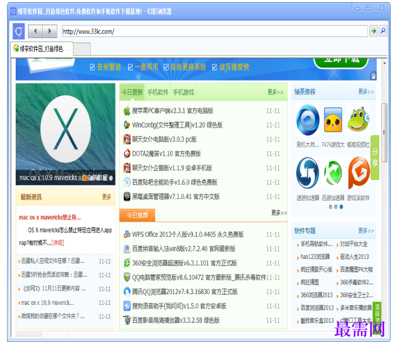Click the 黑莓桌面管理器 BlackBerry icon

coord(127,197)
